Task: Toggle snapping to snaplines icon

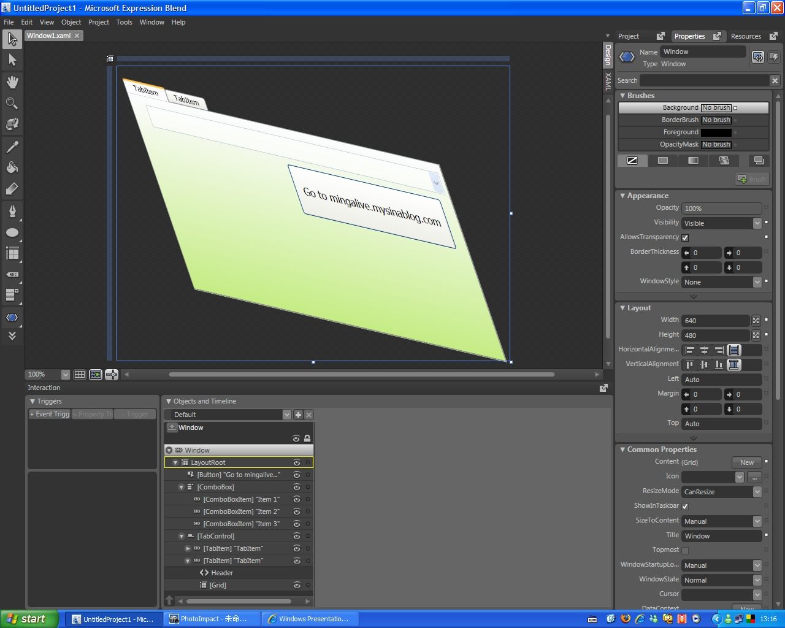Action: tap(112, 374)
